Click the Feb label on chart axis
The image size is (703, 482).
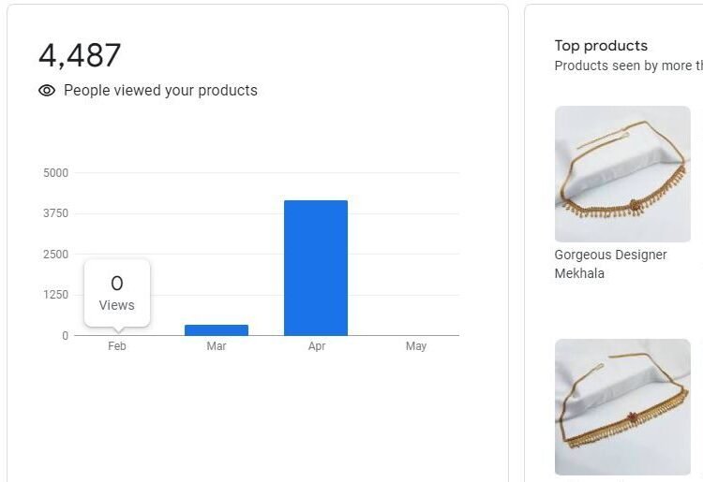(x=117, y=346)
